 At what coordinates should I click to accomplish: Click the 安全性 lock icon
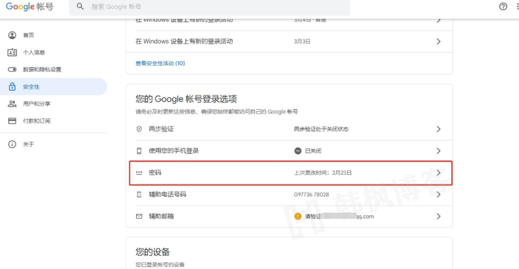coord(12,87)
